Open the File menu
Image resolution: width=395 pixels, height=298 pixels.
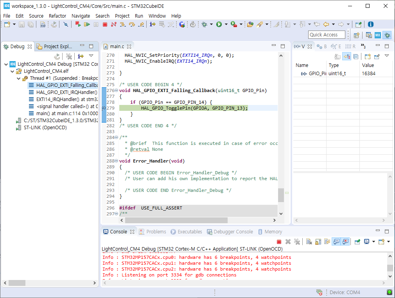pos(7,16)
